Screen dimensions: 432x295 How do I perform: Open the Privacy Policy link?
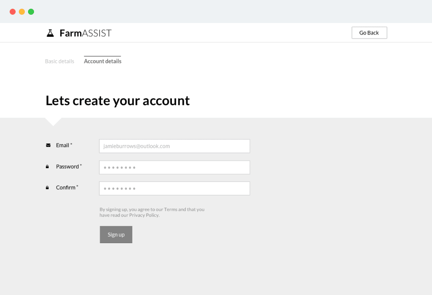[144, 215]
